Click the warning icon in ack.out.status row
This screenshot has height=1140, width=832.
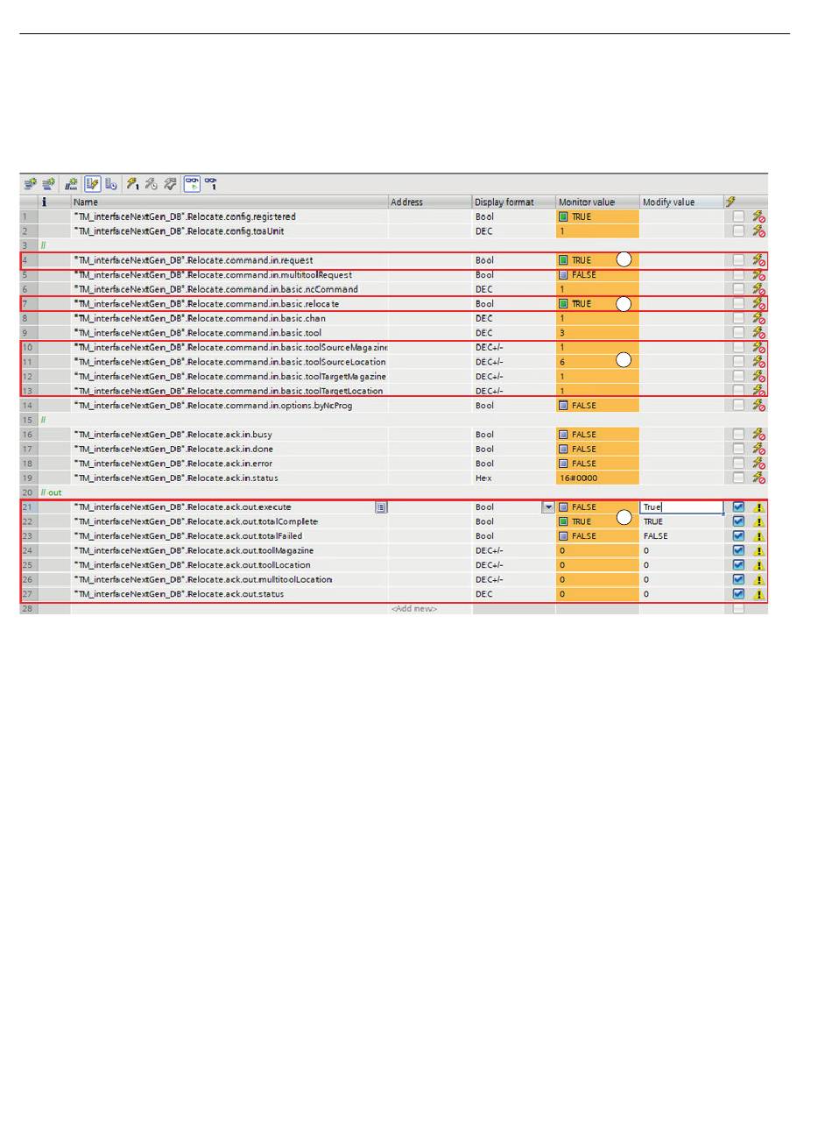tap(759, 594)
